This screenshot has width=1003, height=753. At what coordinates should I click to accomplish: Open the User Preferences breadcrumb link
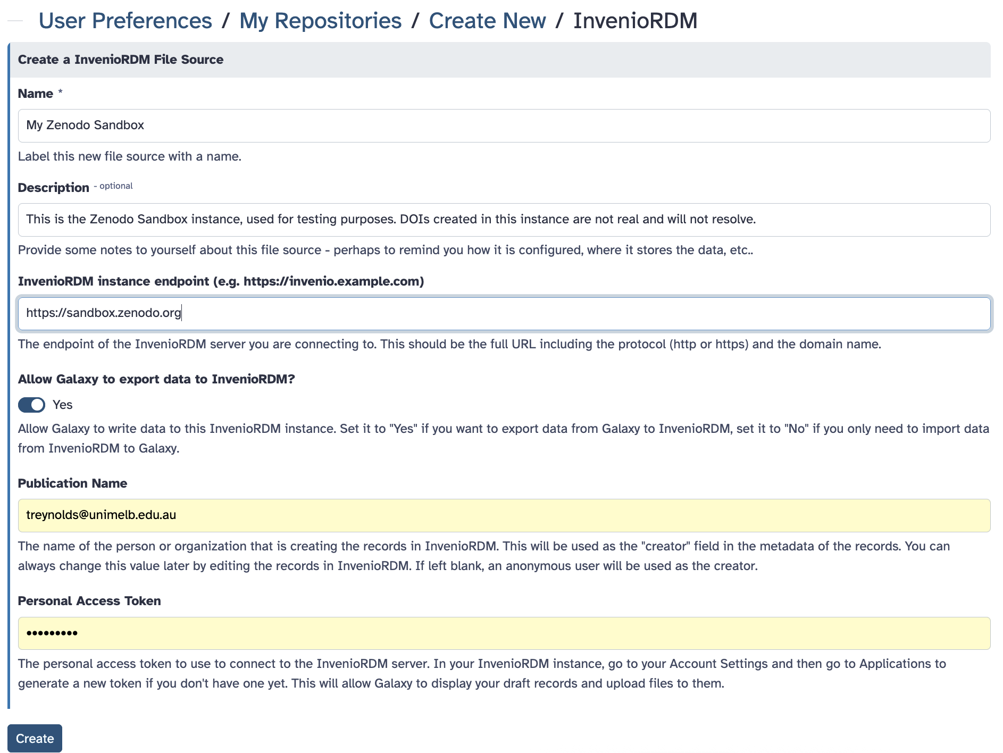pos(124,21)
